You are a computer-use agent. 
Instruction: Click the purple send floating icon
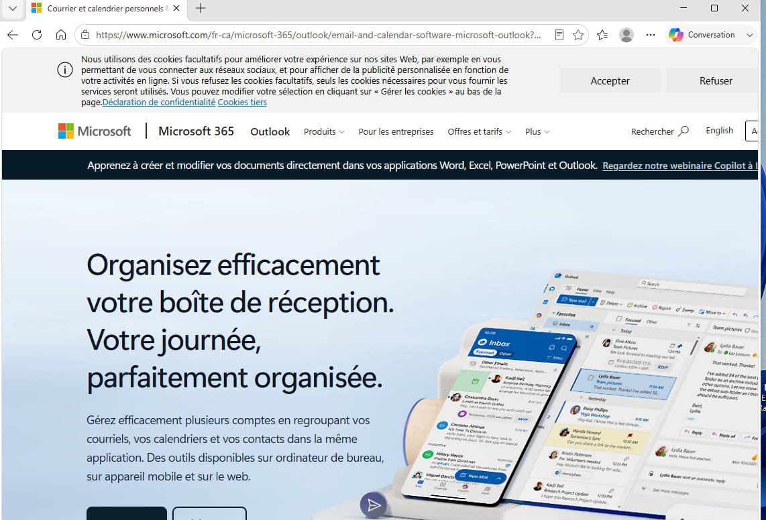click(374, 505)
